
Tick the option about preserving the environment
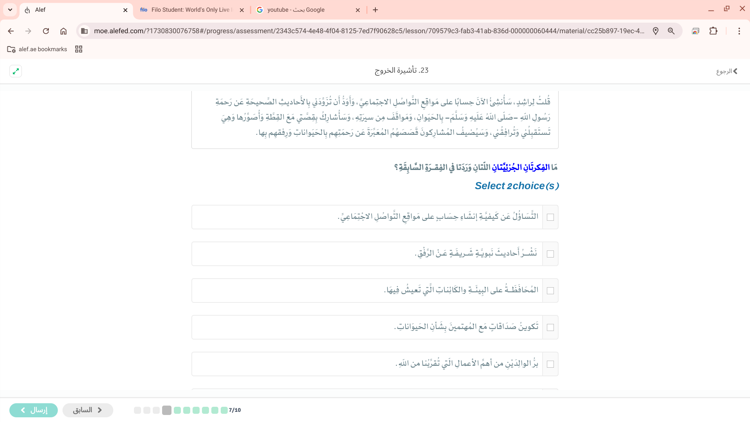tap(550, 291)
